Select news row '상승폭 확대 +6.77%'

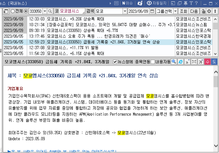point(108,30)
